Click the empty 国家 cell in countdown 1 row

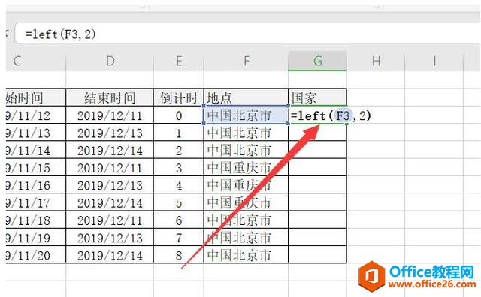[x=317, y=133]
